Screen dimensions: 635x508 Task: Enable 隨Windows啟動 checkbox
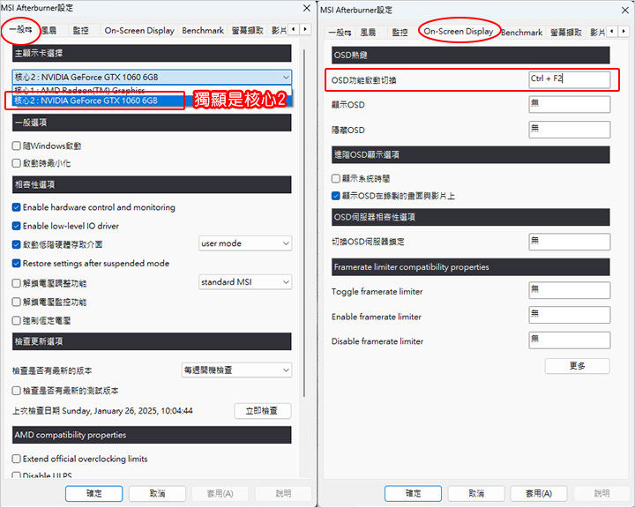pos(16,146)
